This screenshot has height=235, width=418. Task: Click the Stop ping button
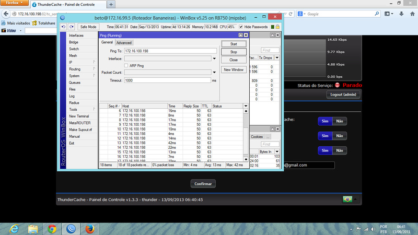tap(234, 52)
